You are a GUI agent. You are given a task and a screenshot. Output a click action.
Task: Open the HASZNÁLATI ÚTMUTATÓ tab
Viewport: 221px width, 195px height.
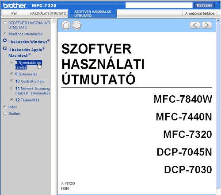[48, 13]
